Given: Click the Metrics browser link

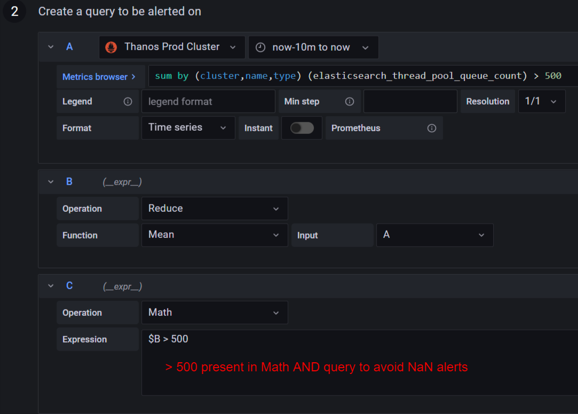Looking at the screenshot, I should click(x=95, y=76).
